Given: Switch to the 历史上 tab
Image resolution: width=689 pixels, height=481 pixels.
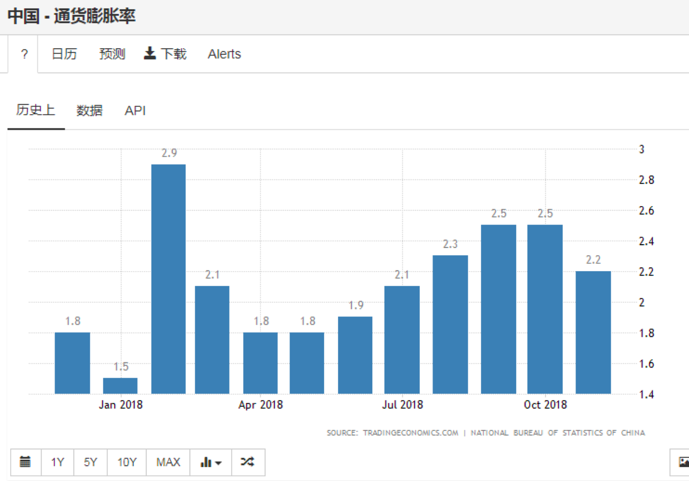Looking at the screenshot, I should point(36,110).
